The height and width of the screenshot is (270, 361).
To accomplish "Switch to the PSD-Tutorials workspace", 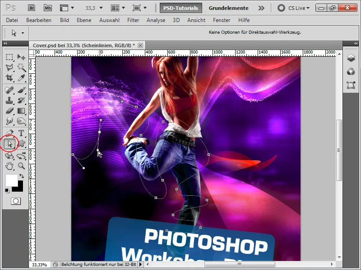I will [x=181, y=8].
